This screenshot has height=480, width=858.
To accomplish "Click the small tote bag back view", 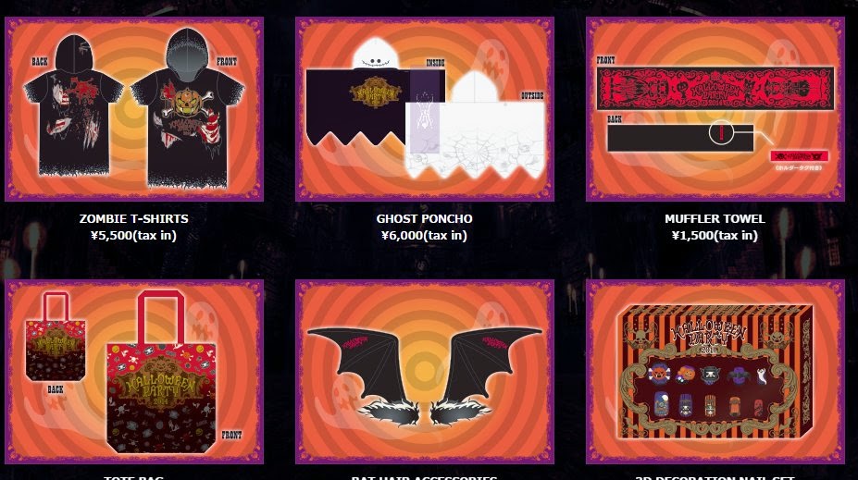I will [x=56, y=338].
